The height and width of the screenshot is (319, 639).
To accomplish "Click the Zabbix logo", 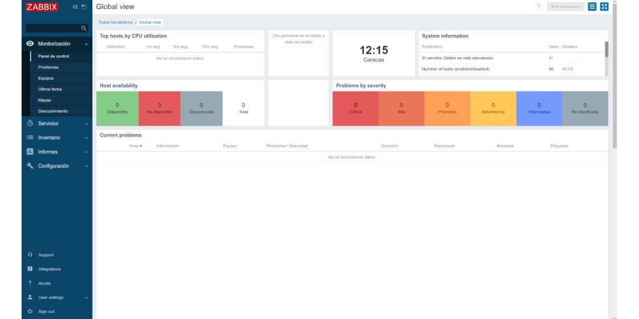I will tap(42, 7).
